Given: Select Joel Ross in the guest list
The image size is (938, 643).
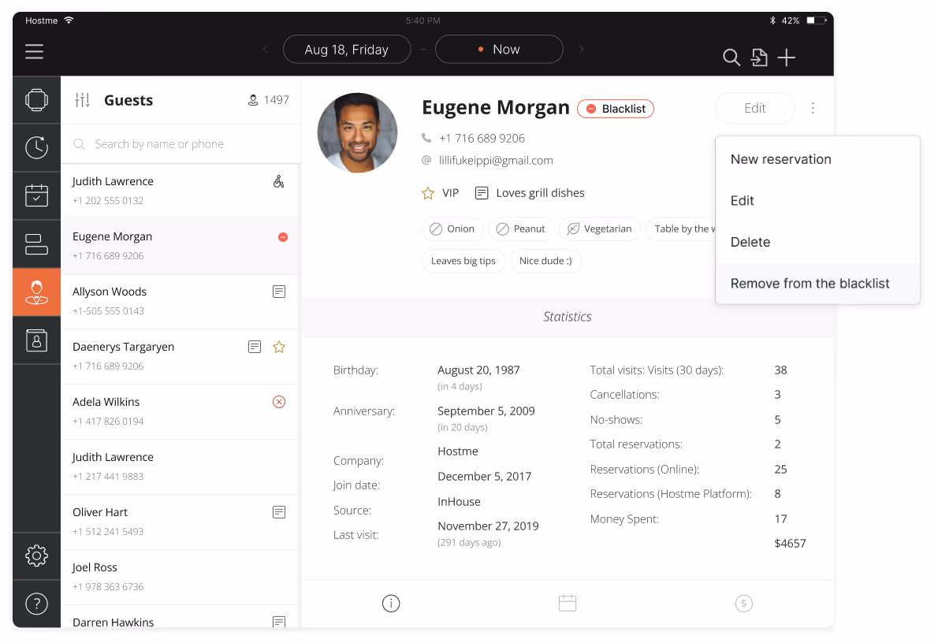Looking at the screenshot, I should (180, 578).
